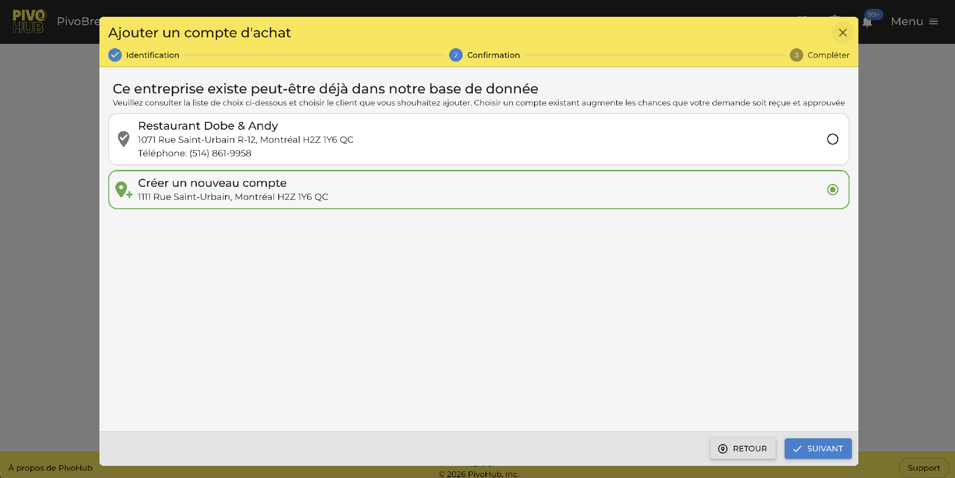This screenshot has height=478, width=955.
Task: Click the Confirmation step label
Action: click(x=493, y=55)
